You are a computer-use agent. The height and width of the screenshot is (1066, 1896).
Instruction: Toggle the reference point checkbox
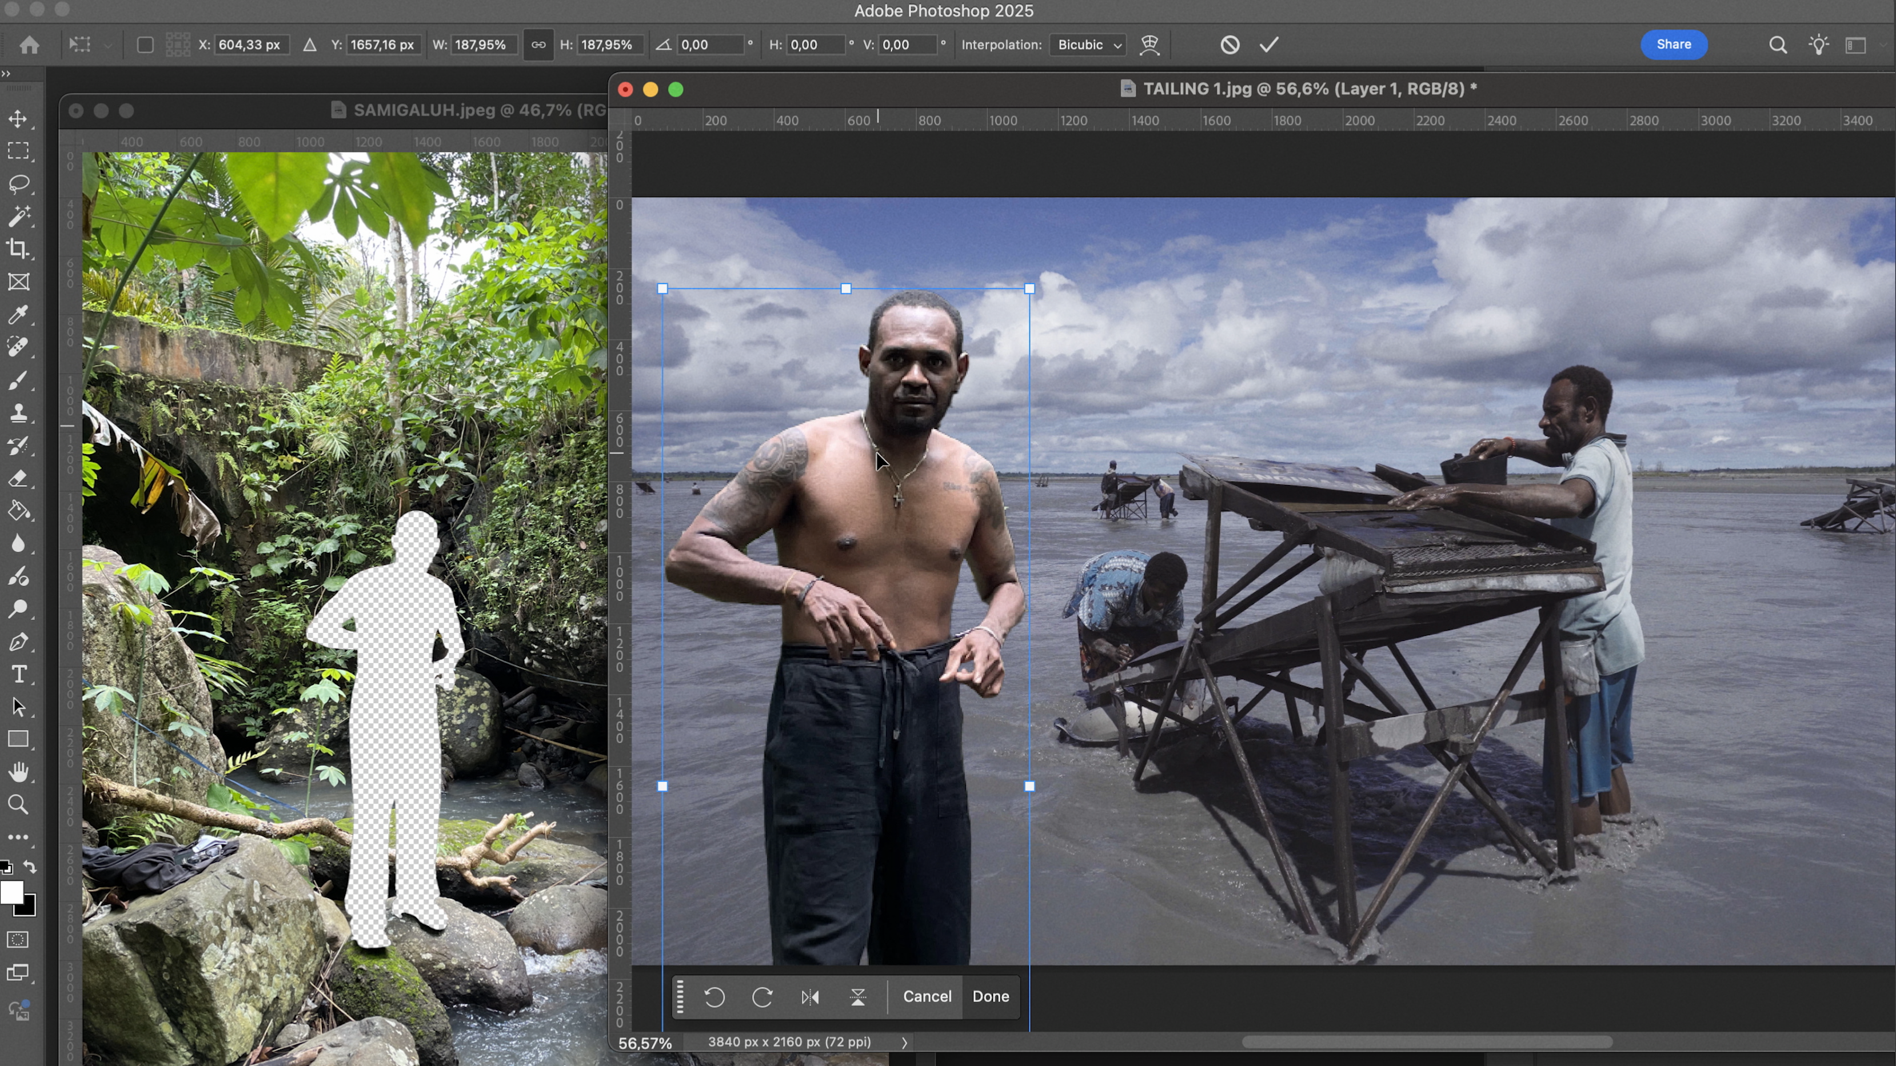[x=145, y=45]
